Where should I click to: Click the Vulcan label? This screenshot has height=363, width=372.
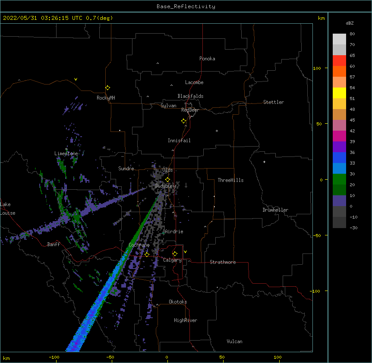point(234,341)
